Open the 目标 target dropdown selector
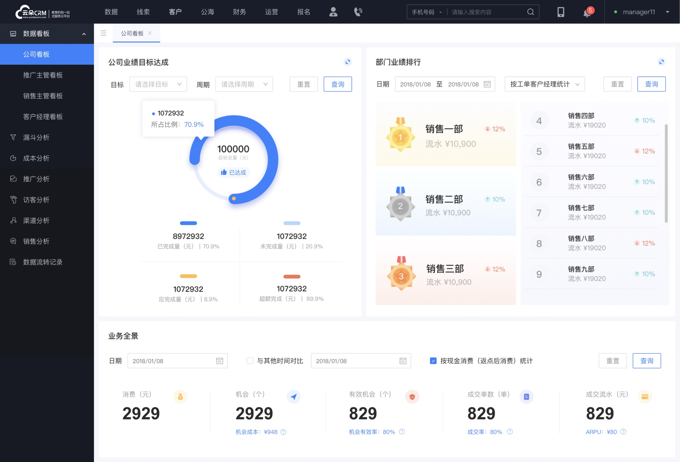 click(158, 84)
